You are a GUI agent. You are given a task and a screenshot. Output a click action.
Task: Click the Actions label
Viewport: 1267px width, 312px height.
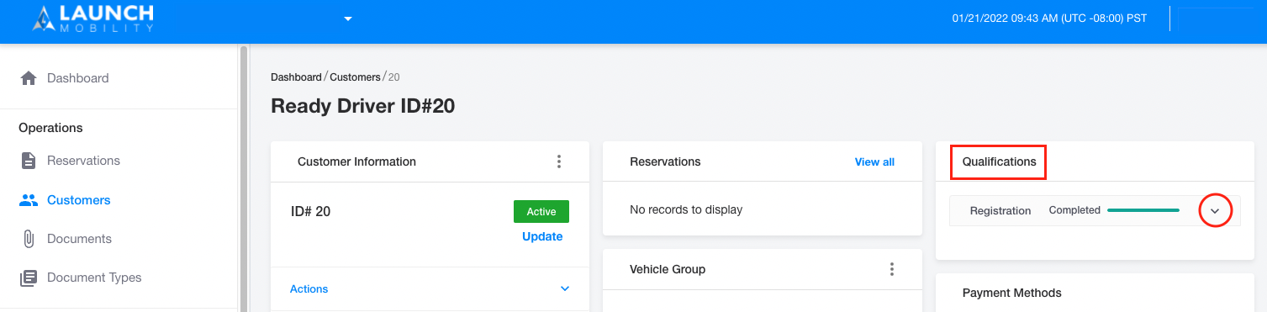point(309,288)
